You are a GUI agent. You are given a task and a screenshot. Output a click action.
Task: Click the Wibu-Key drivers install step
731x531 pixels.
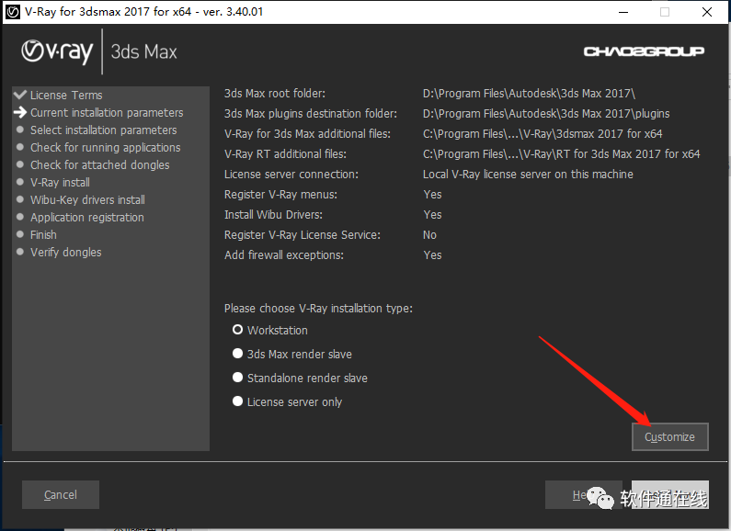click(x=87, y=200)
